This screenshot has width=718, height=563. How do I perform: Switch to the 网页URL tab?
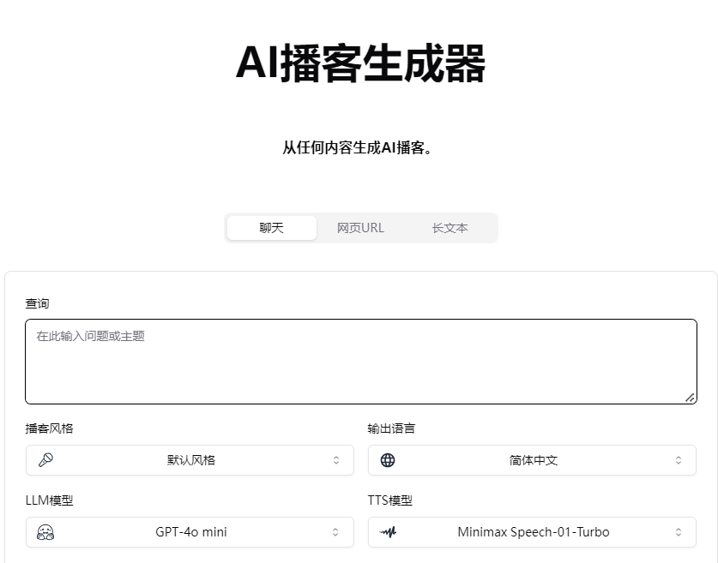pyautogui.click(x=360, y=228)
